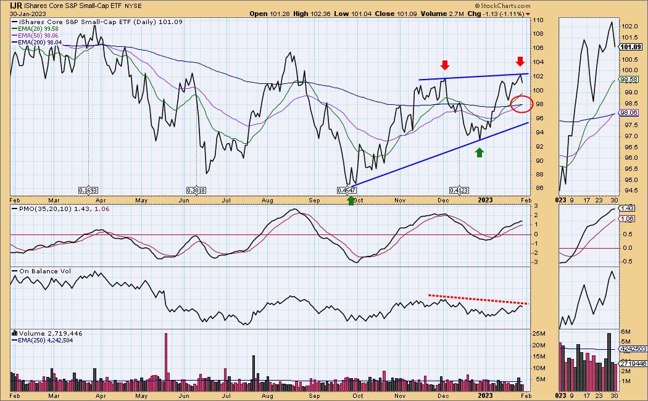Click the 4242503 volume EMA tag
Viewport: 648px width, 401px height.
(633, 349)
